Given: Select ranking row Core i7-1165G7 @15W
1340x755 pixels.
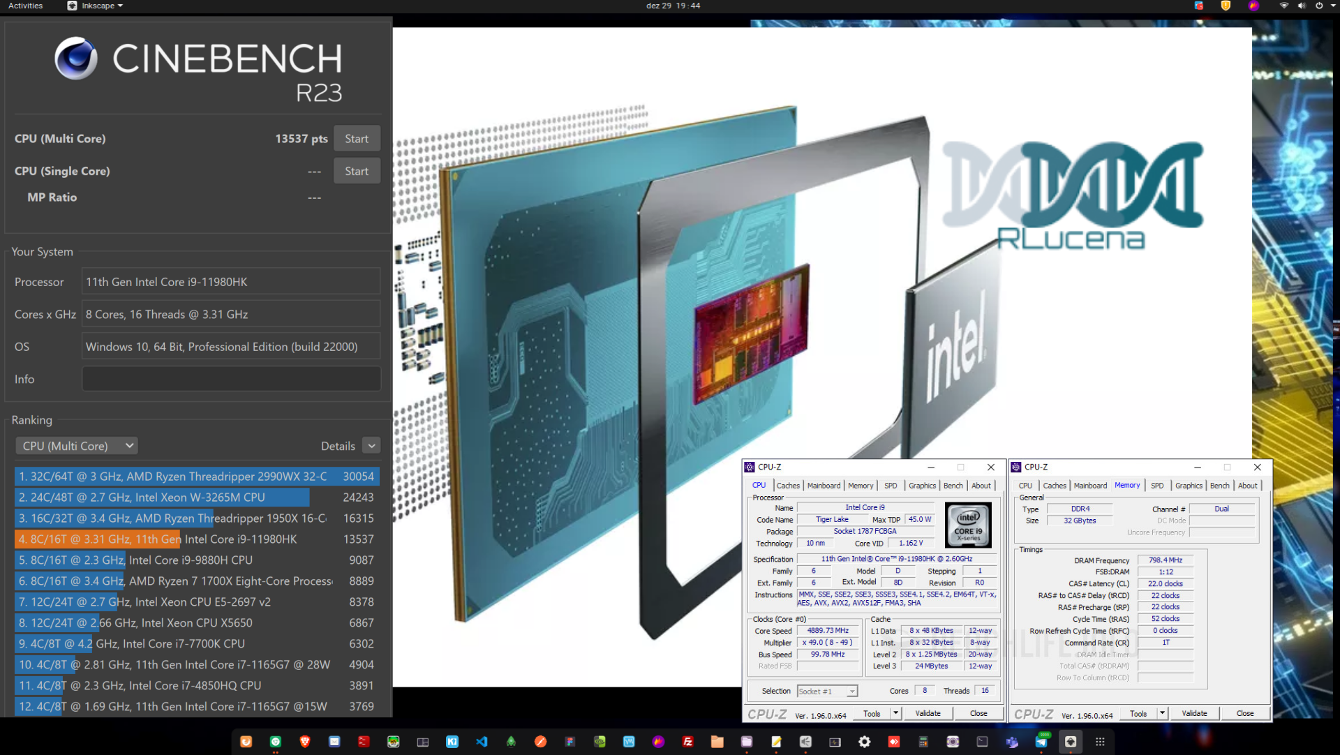Looking at the screenshot, I should click(197, 707).
